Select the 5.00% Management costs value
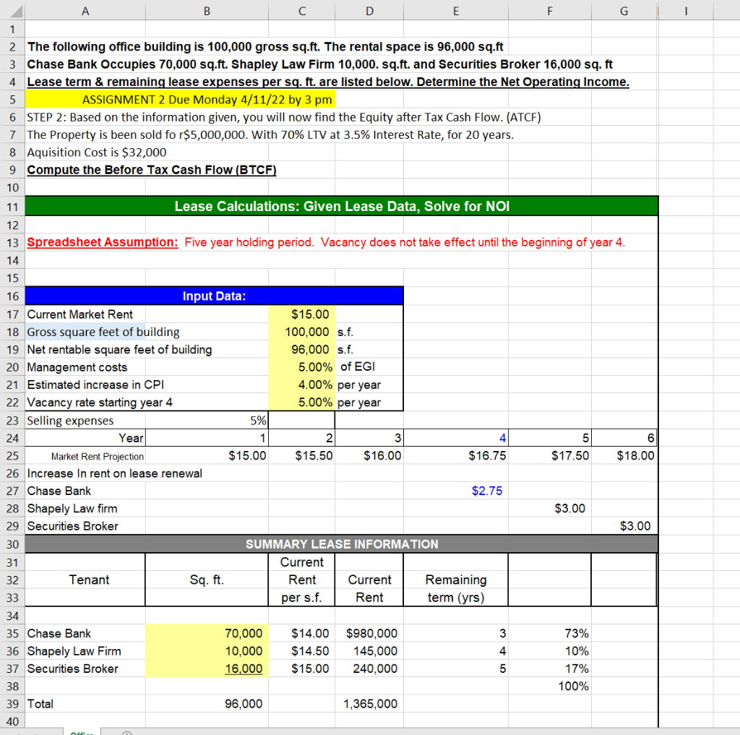The image size is (740, 735). [301, 367]
